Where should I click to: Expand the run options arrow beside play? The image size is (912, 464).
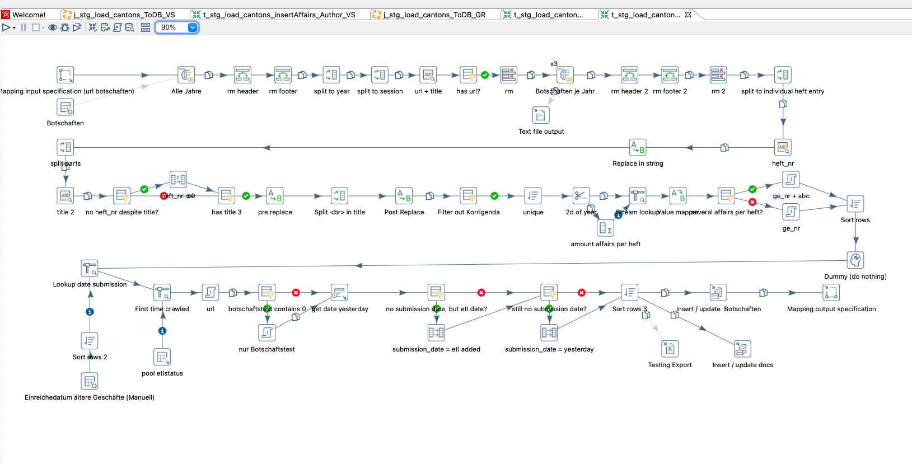(14, 28)
